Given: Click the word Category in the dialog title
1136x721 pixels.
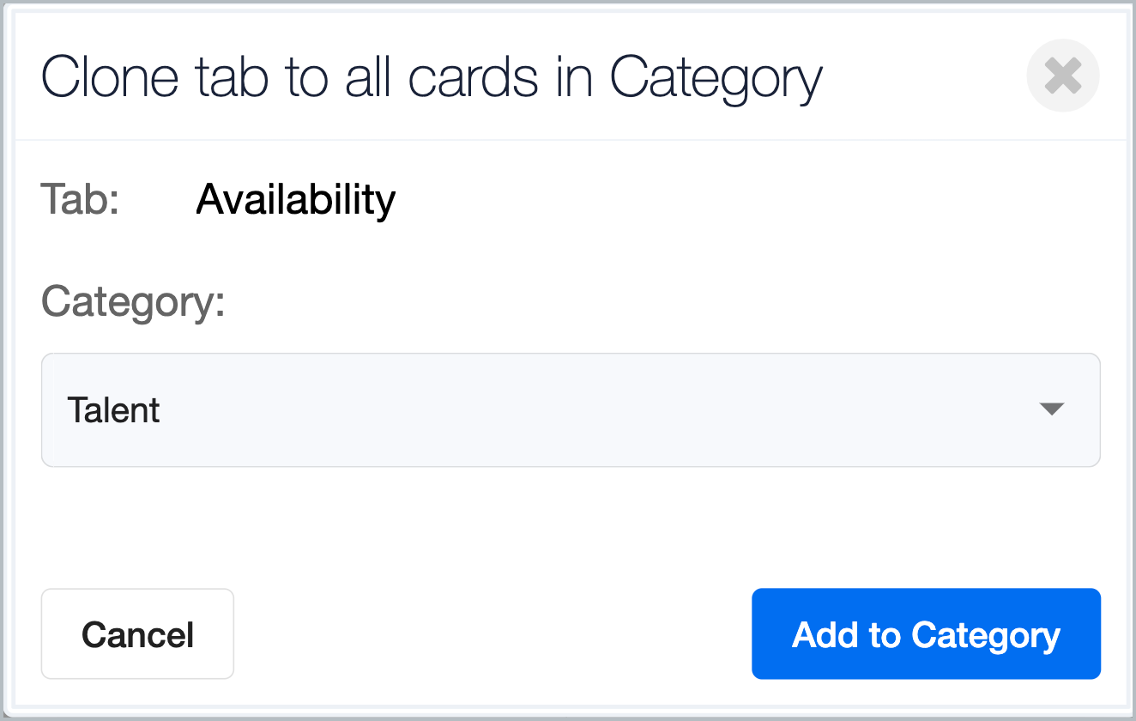Looking at the screenshot, I should point(716,80).
